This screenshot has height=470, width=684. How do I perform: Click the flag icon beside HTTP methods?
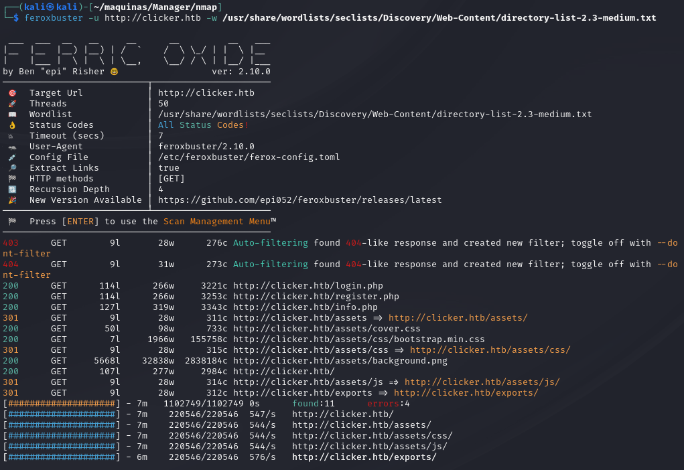(12, 179)
